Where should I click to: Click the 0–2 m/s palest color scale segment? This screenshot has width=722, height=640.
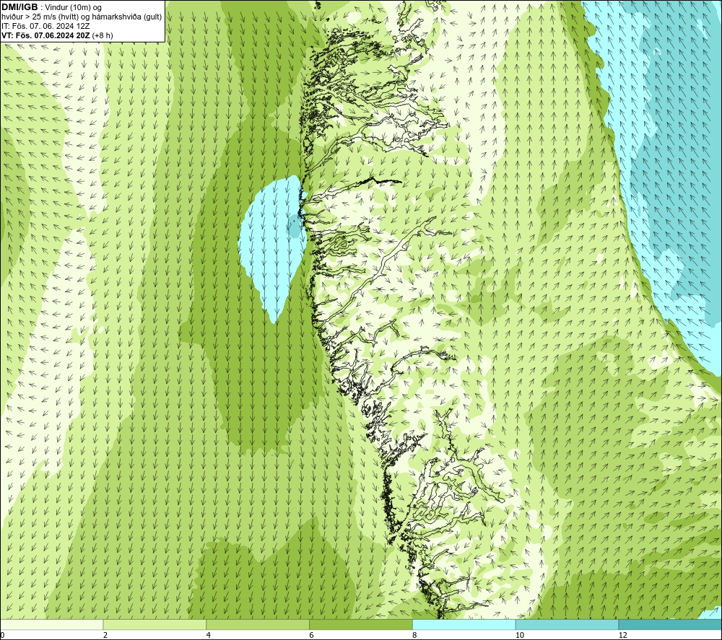[x=51, y=624]
